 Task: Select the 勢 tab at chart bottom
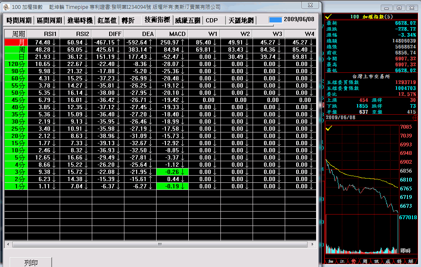tap(353, 261)
